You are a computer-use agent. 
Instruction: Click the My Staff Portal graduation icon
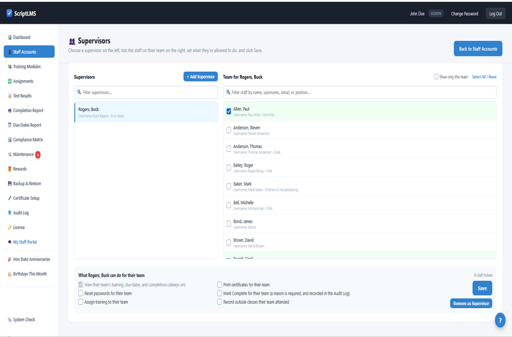10,242
